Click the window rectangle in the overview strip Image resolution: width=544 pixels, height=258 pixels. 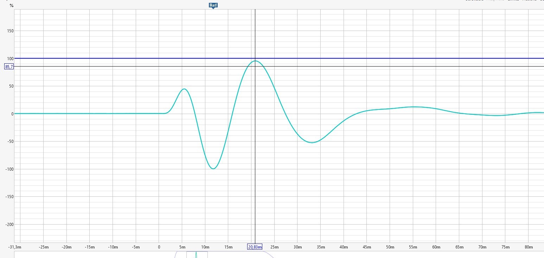pos(202,255)
